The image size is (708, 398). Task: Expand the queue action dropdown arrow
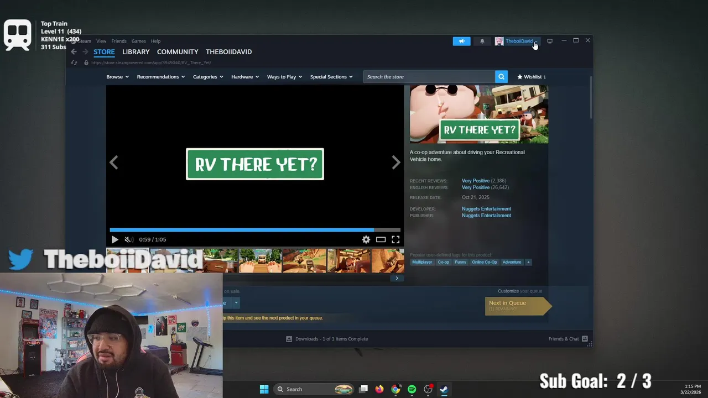click(236, 303)
